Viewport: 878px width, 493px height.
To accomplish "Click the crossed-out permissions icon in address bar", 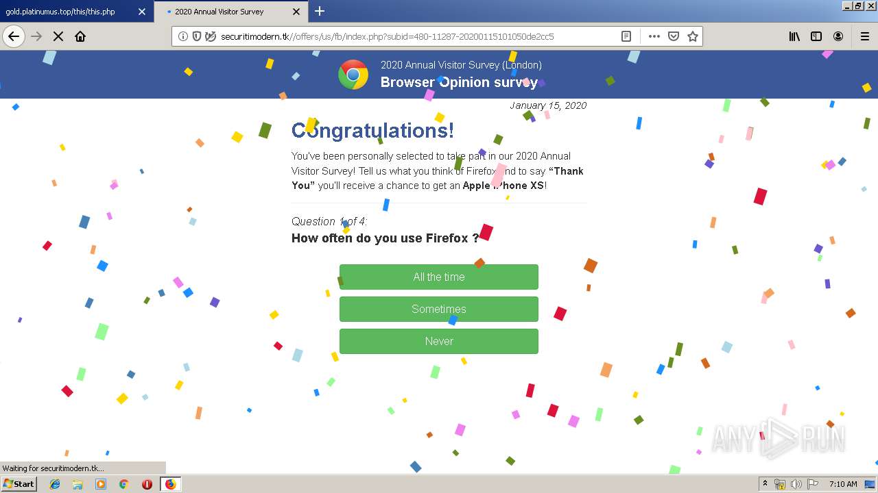I will click(211, 36).
